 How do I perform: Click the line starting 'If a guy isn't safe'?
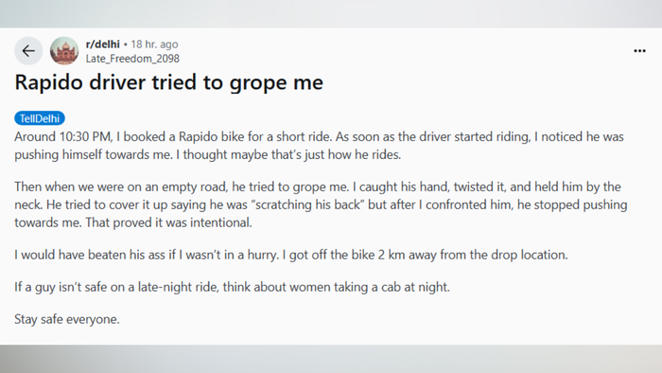(x=233, y=287)
